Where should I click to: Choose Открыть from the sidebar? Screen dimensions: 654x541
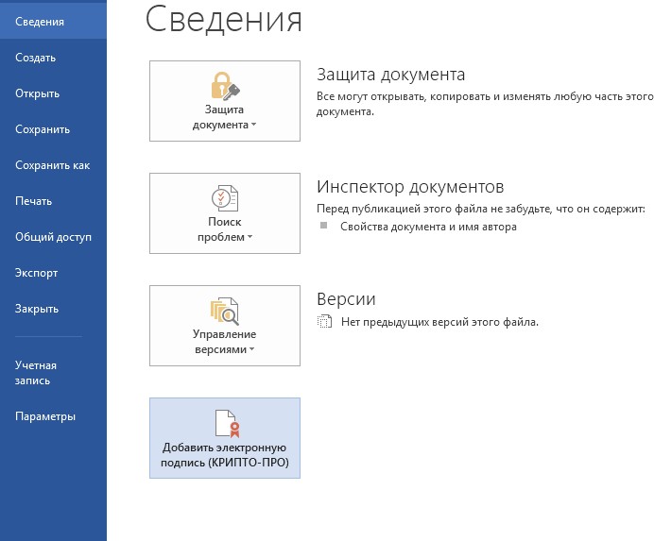point(38,93)
